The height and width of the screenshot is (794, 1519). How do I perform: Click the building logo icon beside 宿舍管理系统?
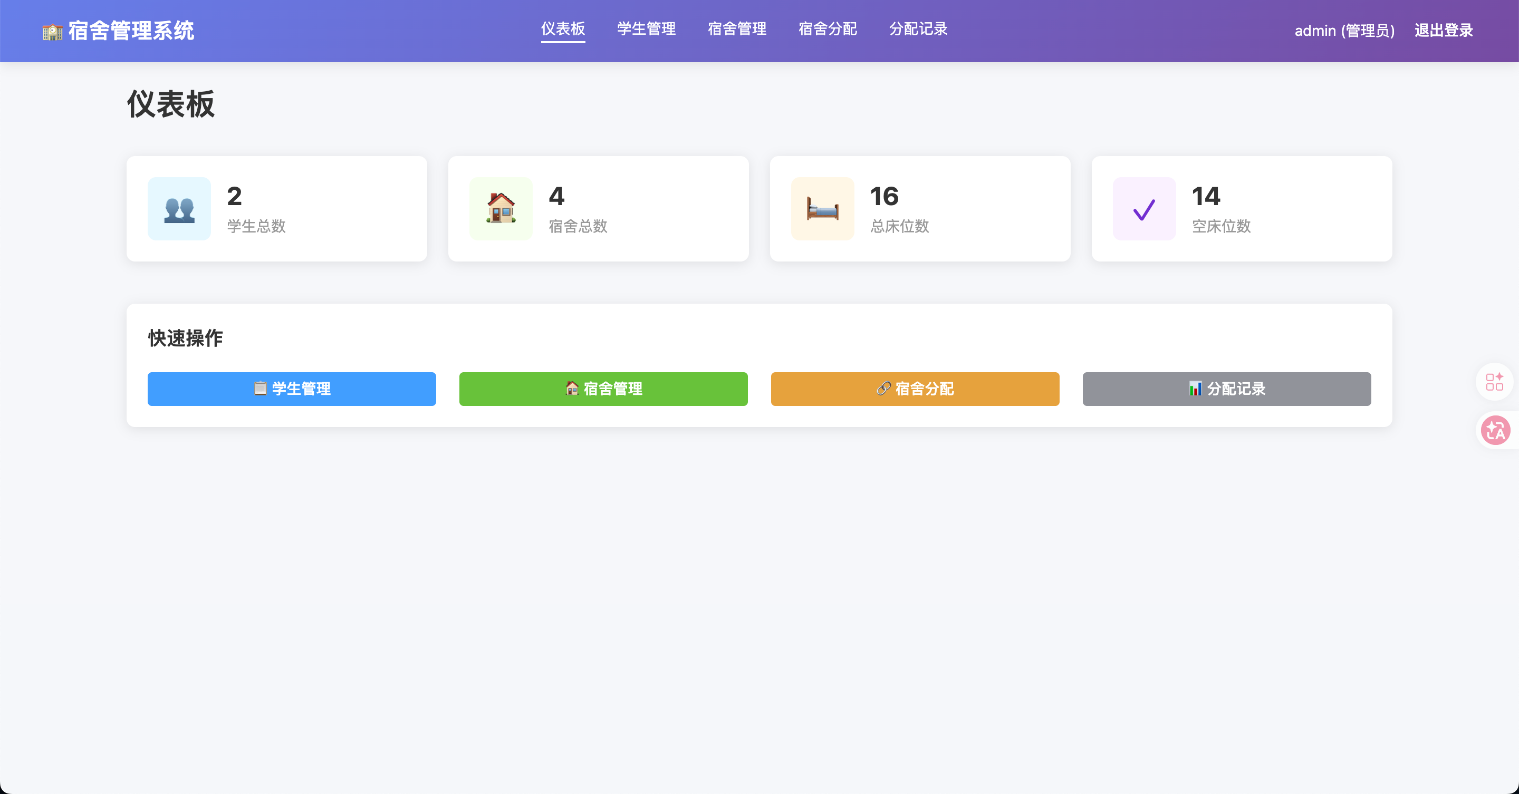click(53, 31)
